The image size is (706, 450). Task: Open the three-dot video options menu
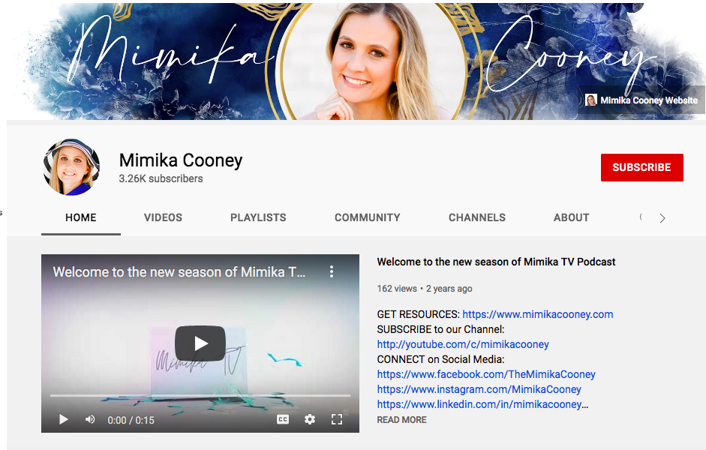click(332, 271)
